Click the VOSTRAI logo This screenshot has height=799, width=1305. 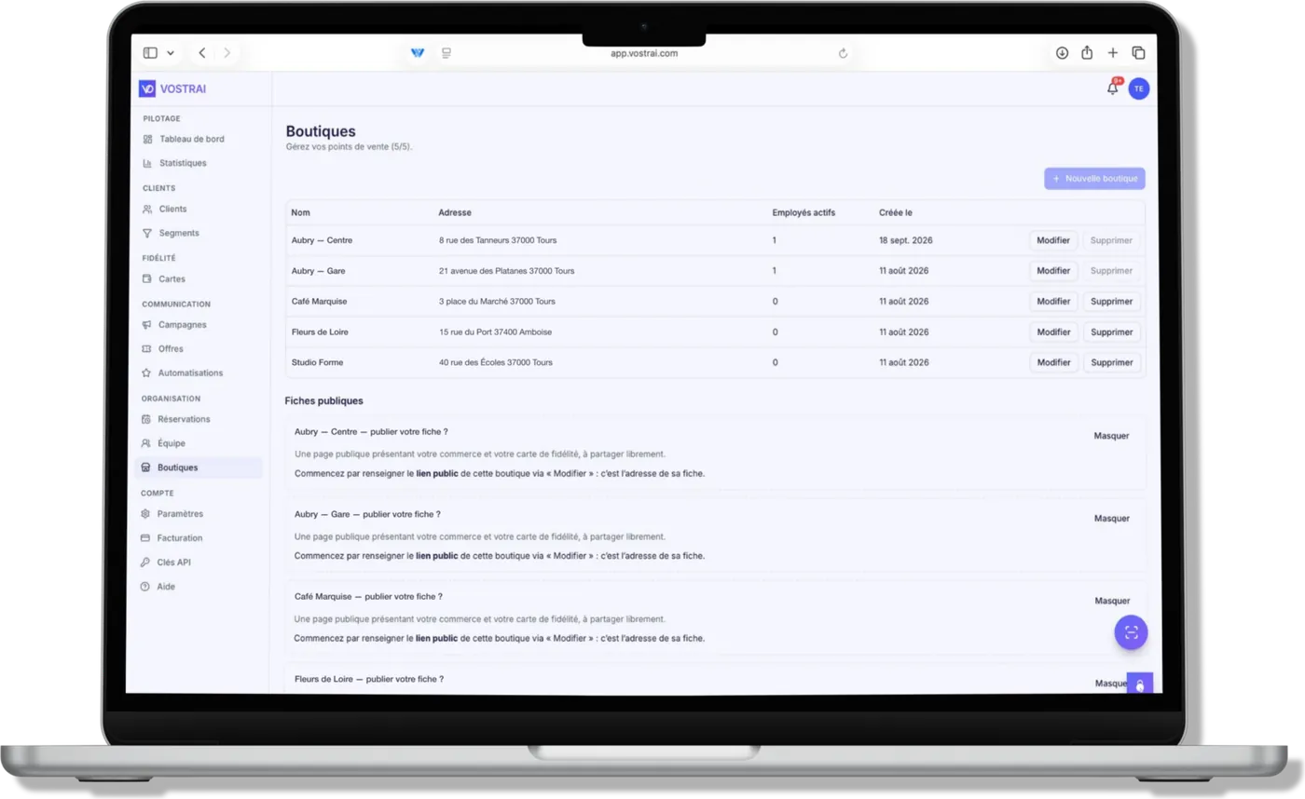(x=172, y=88)
